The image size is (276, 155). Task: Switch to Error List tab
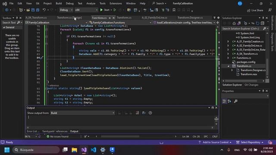click(x=33, y=131)
